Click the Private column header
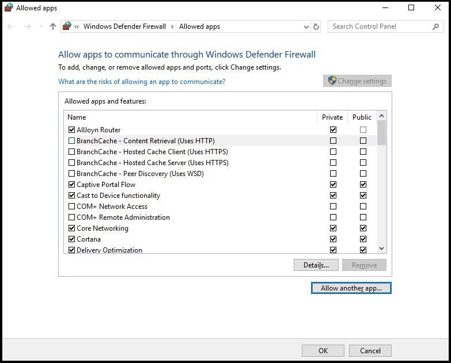 (332, 117)
